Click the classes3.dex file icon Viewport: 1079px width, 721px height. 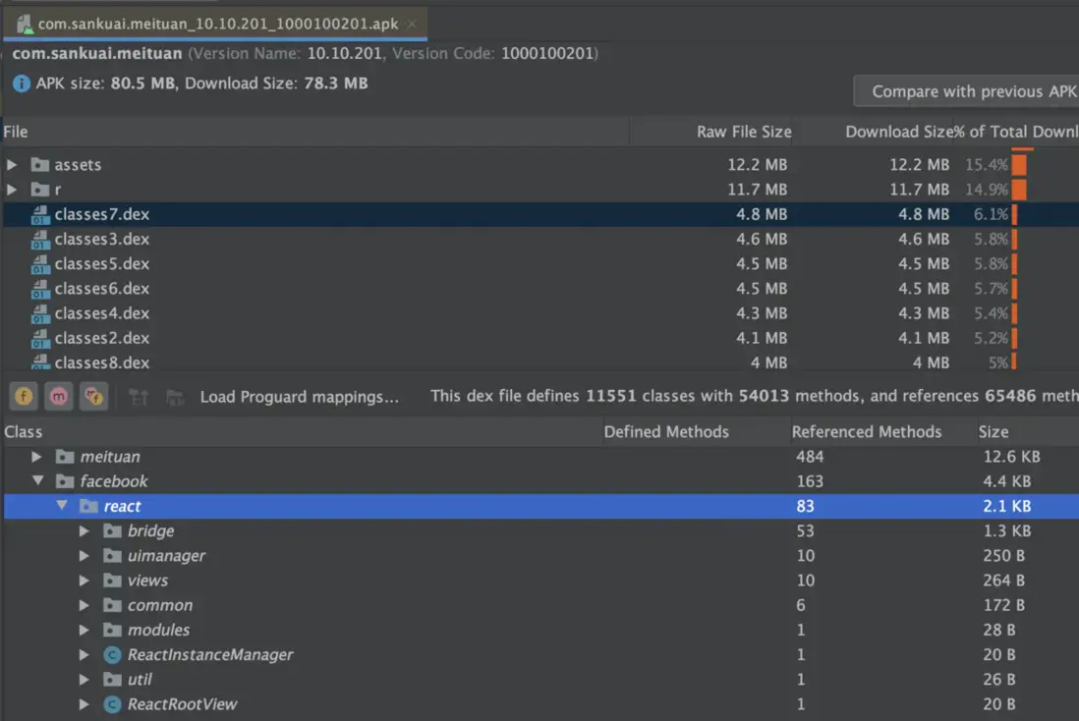click(x=40, y=239)
